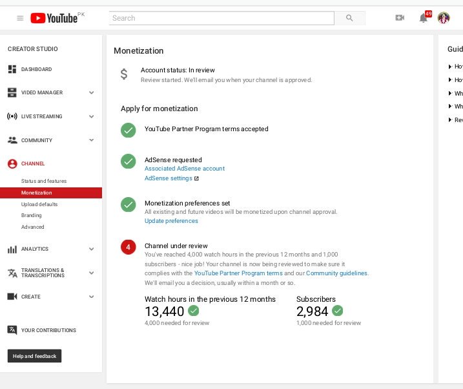Viewport: 463px width, 389px height.
Task: Click the search magnifier button
Action: click(349, 18)
